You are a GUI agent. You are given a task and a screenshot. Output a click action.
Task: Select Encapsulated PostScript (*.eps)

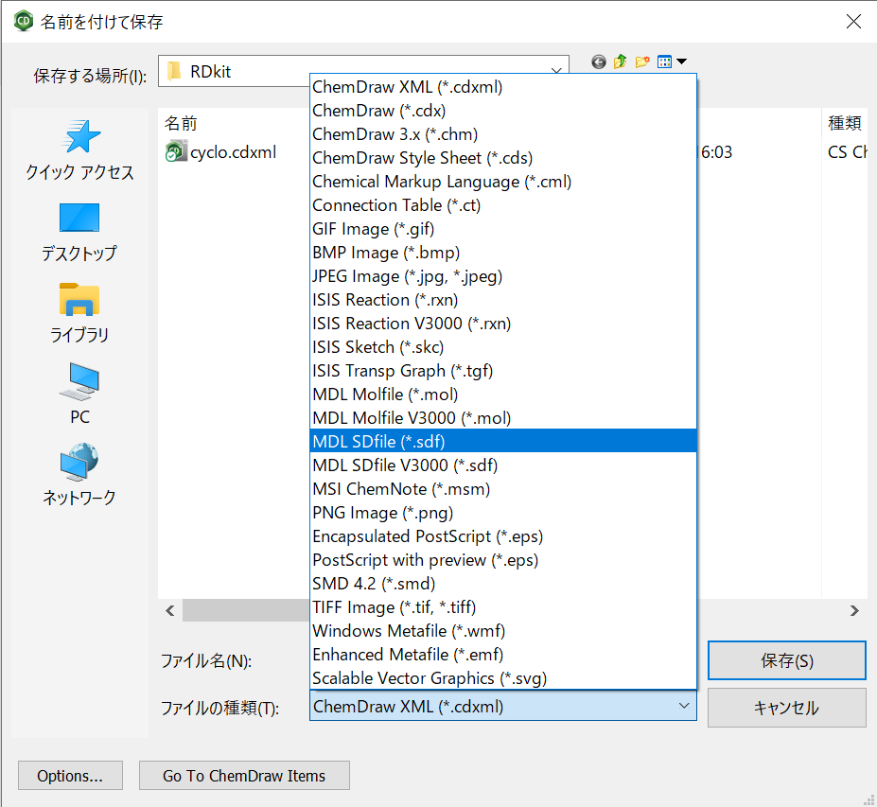point(502,536)
